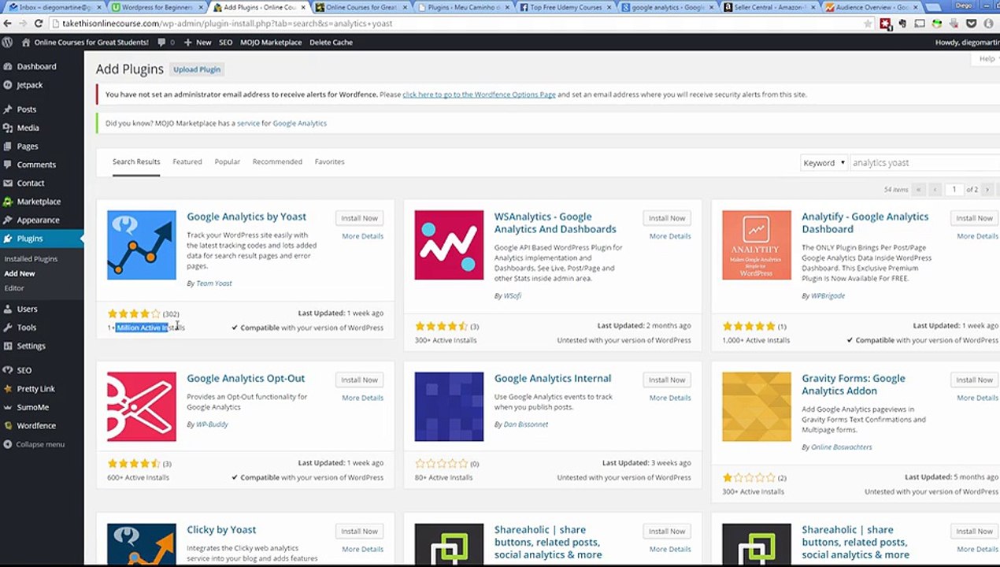Bookmark page with the star icon

point(868,24)
